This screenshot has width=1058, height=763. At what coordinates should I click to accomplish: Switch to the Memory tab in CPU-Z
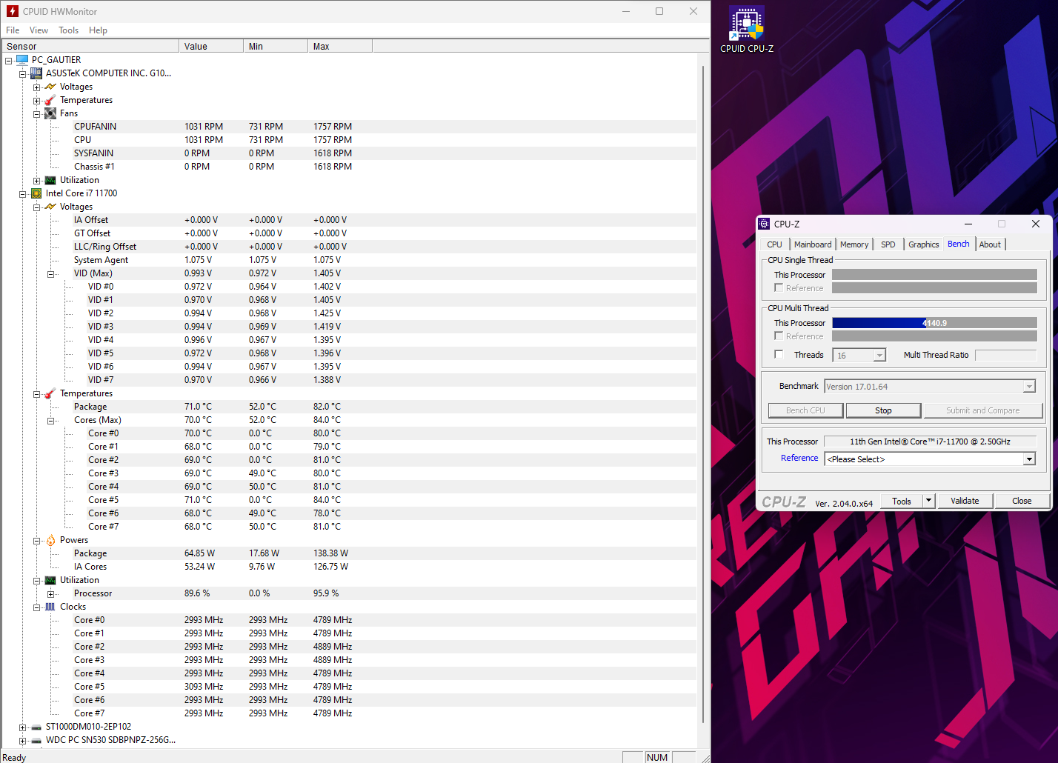click(854, 244)
